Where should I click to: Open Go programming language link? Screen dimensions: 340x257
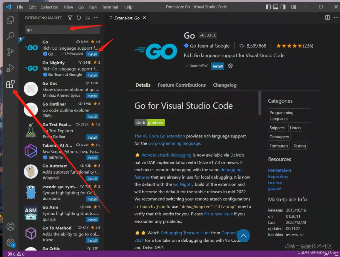point(174,143)
